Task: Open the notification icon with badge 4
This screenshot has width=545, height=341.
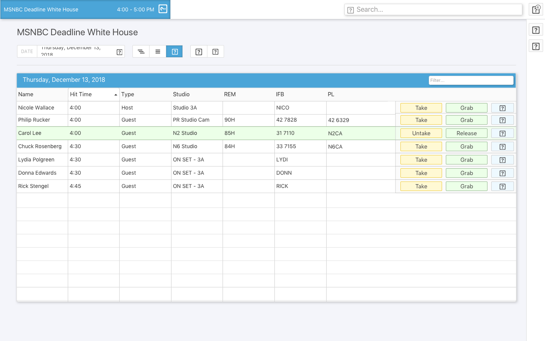Action: pos(536,9)
